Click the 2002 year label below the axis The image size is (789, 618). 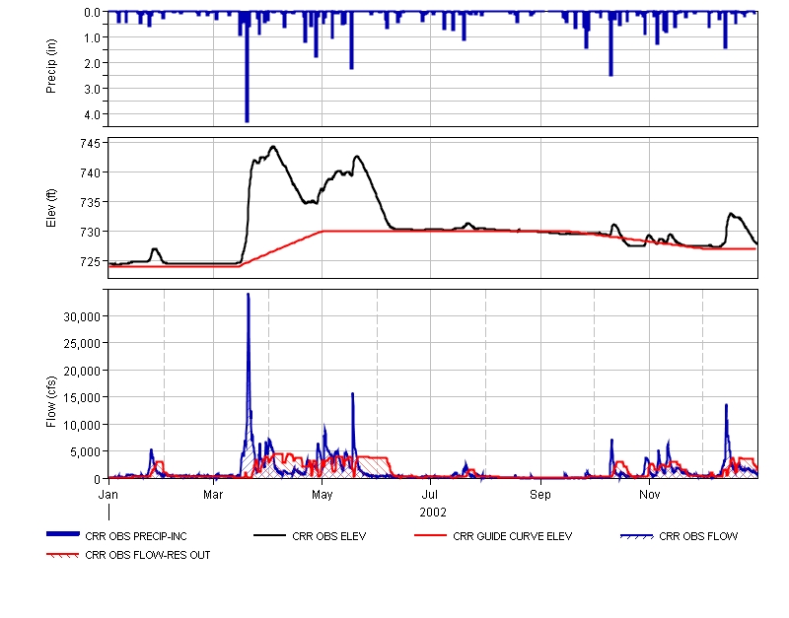coord(433,512)
